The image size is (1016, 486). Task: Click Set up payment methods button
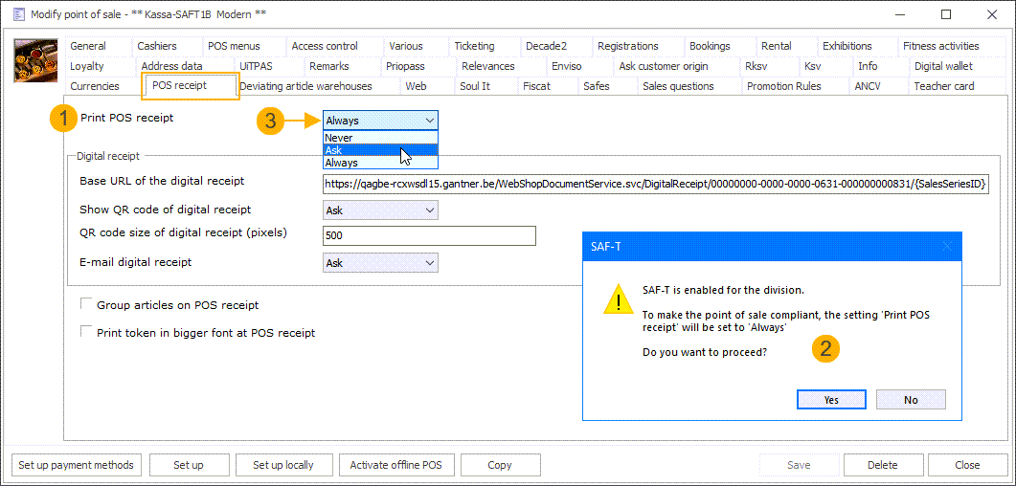pos(77,465)
